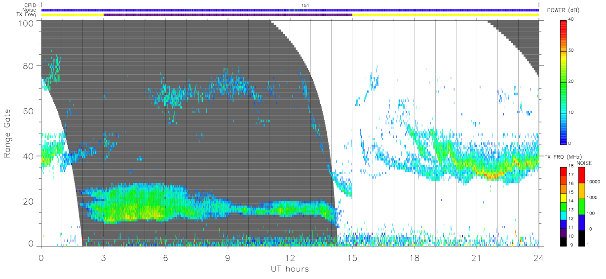Viewport: 606px width, 279px height.
Task: Click the x-axis tick label 21
Action: click(477, 257)
